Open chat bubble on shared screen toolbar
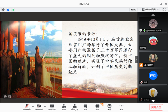The height and width of the screenshot is (112, 168). (10, 97)
